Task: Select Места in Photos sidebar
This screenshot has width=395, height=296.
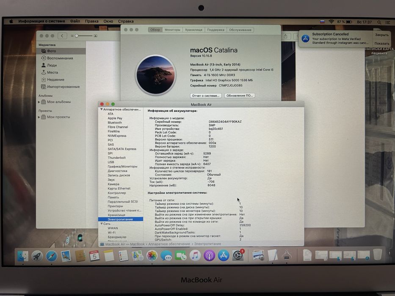Action: (61, 72)
